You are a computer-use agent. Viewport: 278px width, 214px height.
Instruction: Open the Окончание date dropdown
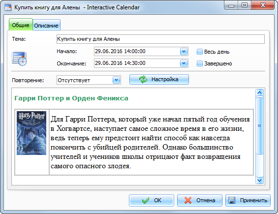point(184,63)
